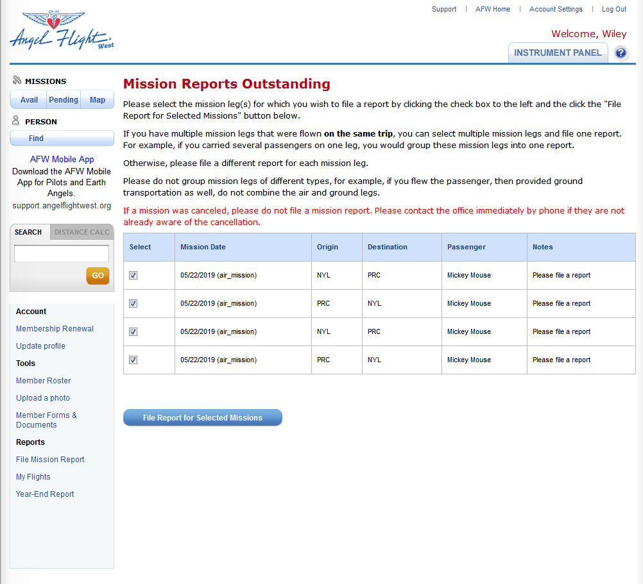Open the Year-End Report
Image resolution: width=643 pixels, height=584 pixels.
(45, 494)
